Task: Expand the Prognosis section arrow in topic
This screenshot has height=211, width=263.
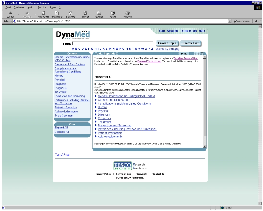Action: pos(96,118)
